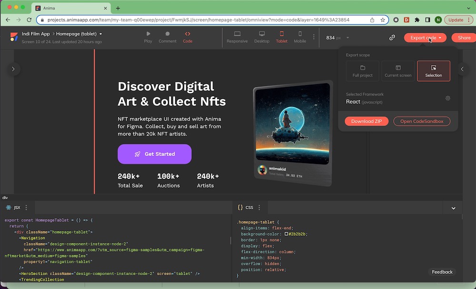Expand the Homepage (tablet) screen dropdown
Image resolution: width=476 pixels, height=289 pixels.
[x=100, y=34]
